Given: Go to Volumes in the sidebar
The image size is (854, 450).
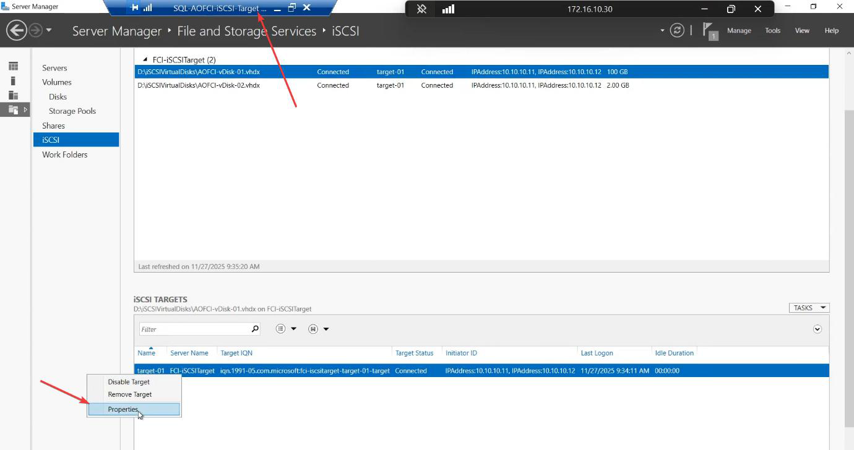Looking at the screenshot, I should 57,82.
